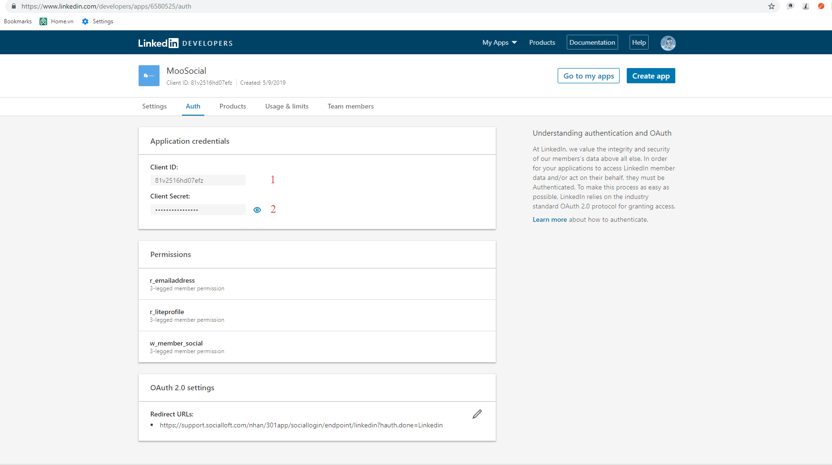Screen dimensions: 832x465
Task: Click Go to my apps button
Action: point(589,76)
